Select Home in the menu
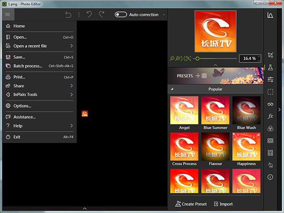Viewport: 284px width, 213px height. 39,26
